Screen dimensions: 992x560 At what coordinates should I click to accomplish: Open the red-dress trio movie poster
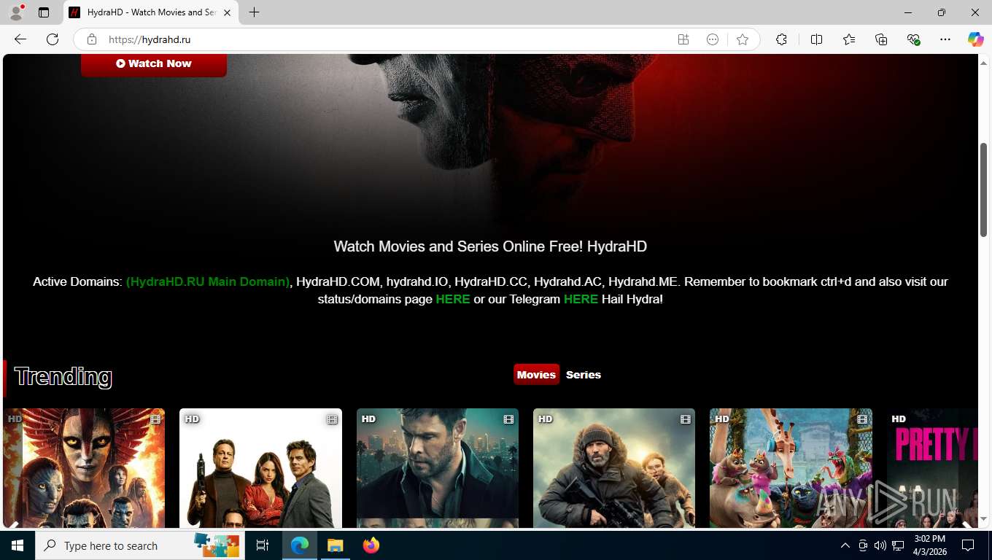pos(260,467)
